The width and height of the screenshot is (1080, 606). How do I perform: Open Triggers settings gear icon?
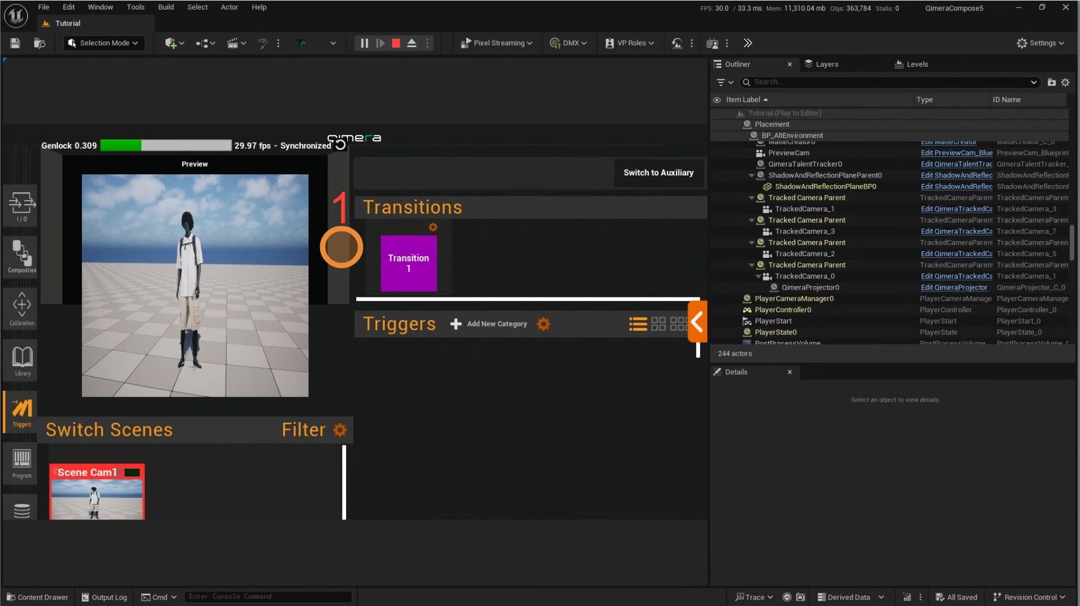pos(543,324)
